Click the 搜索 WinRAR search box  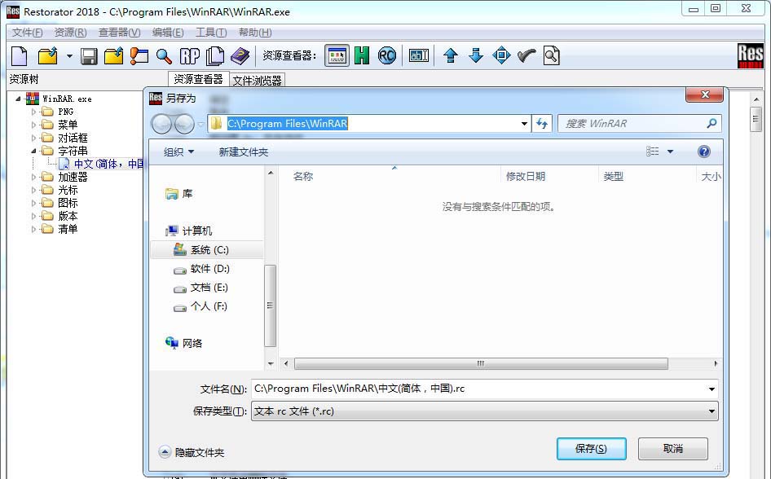click(639, 124)
